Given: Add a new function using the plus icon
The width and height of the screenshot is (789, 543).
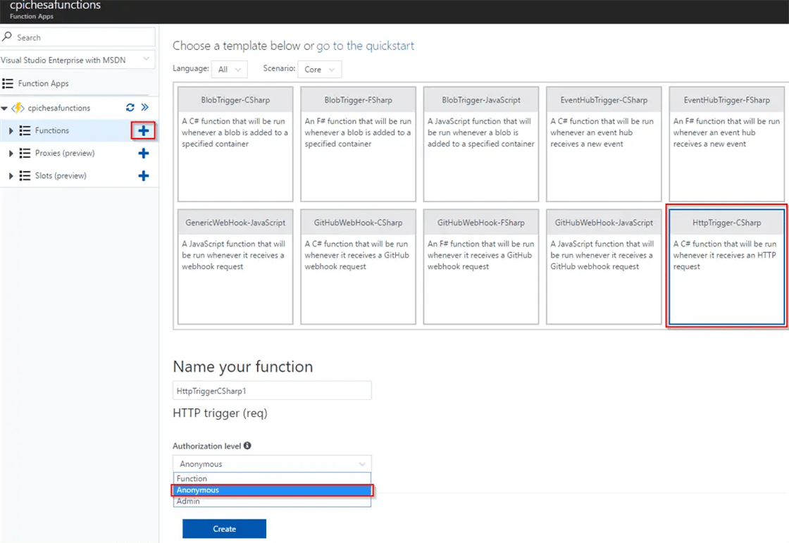Looking at the screenshot, I should click(144, 130).
